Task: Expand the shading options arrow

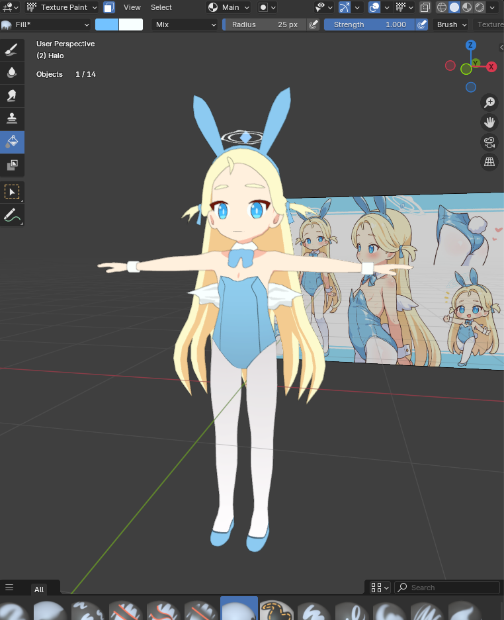Action: point(492,7)
